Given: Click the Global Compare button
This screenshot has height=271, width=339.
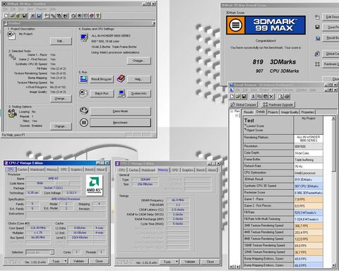Looking at the screenshot, I should pos(244,104).
